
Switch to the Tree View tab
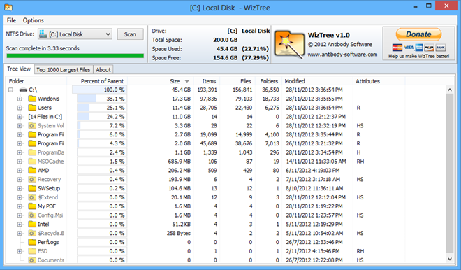pos(19,69)
